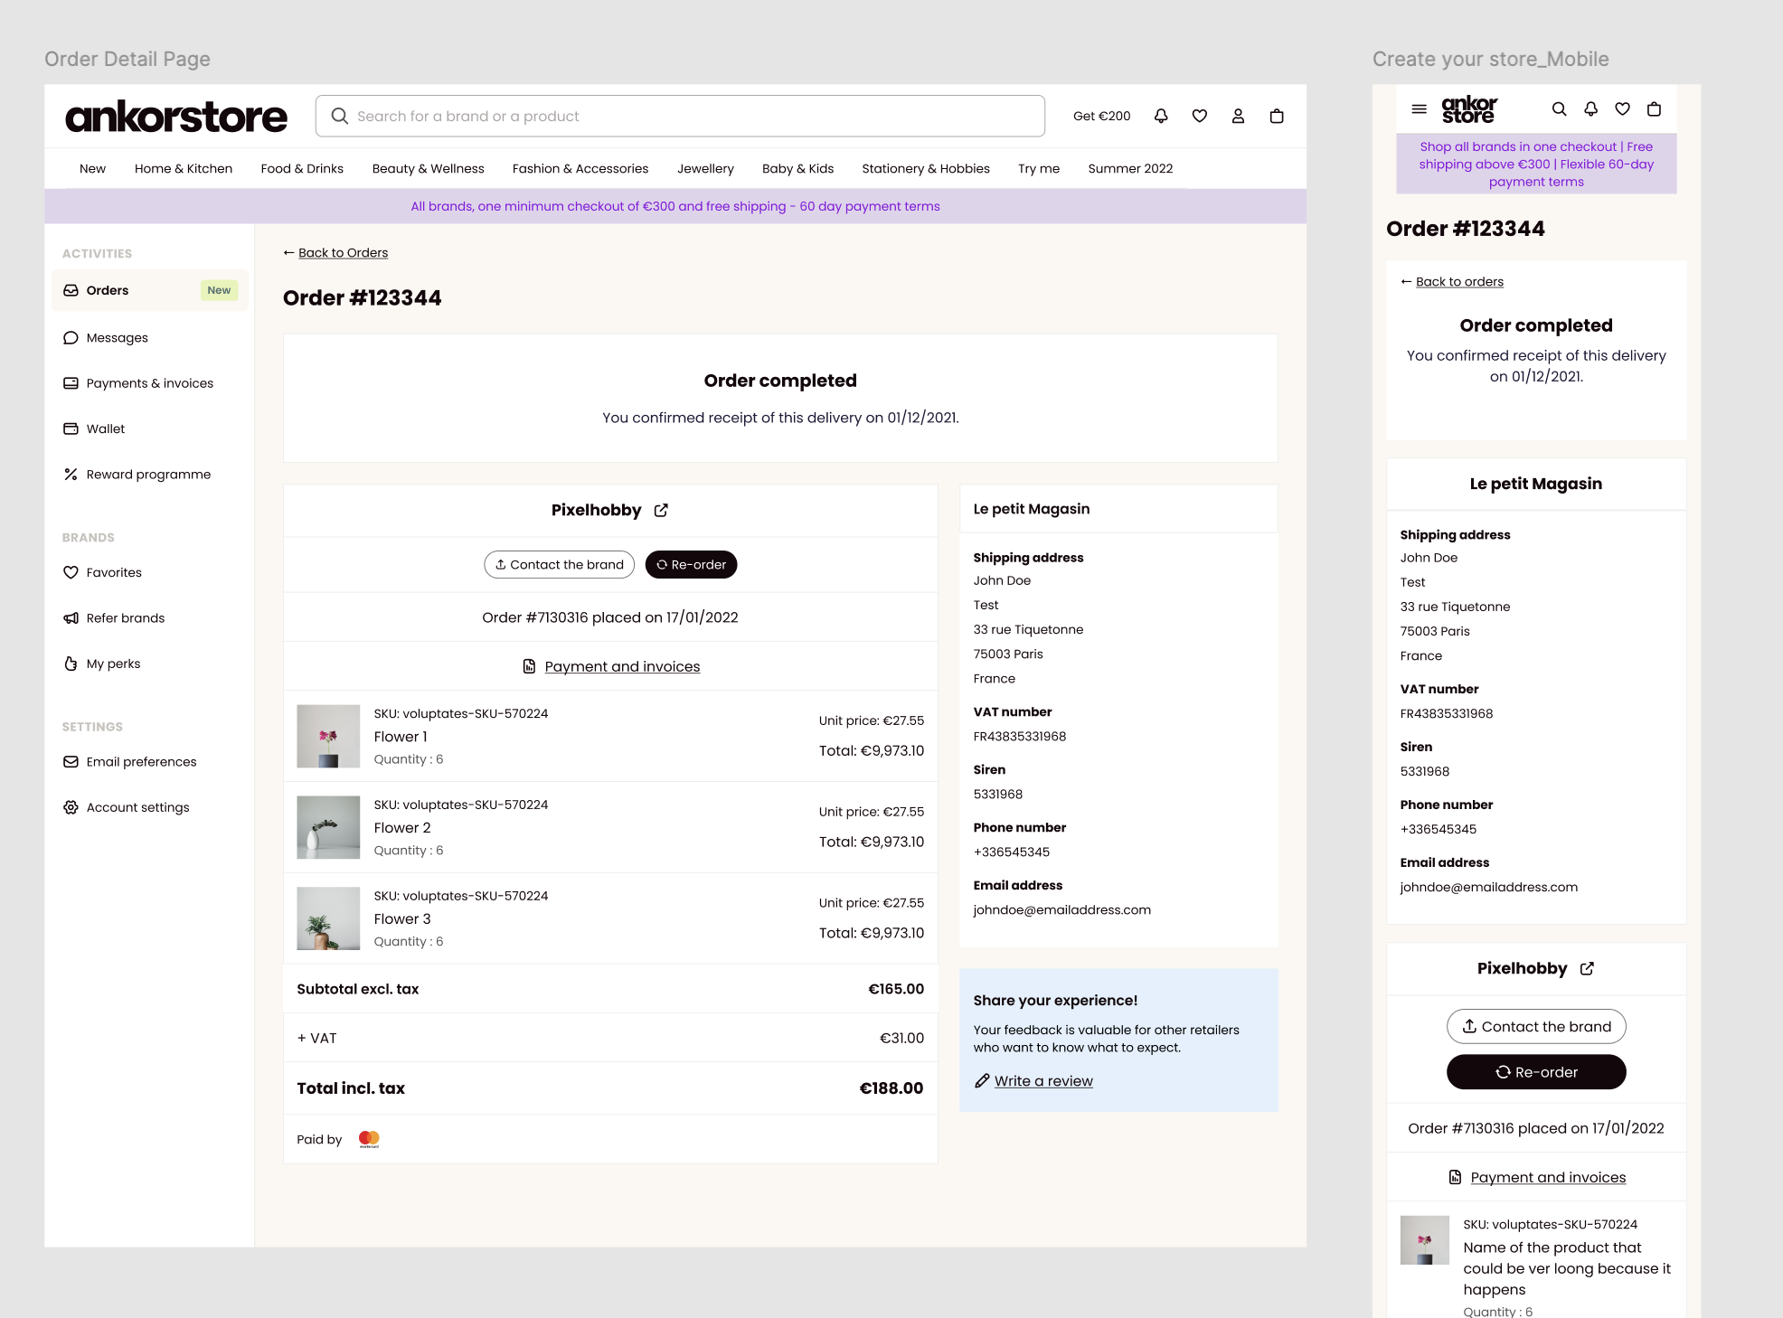The image size is (1783, 1318).
Task: Click Flower 3 product thumbnail
Action: pos(328,918)
